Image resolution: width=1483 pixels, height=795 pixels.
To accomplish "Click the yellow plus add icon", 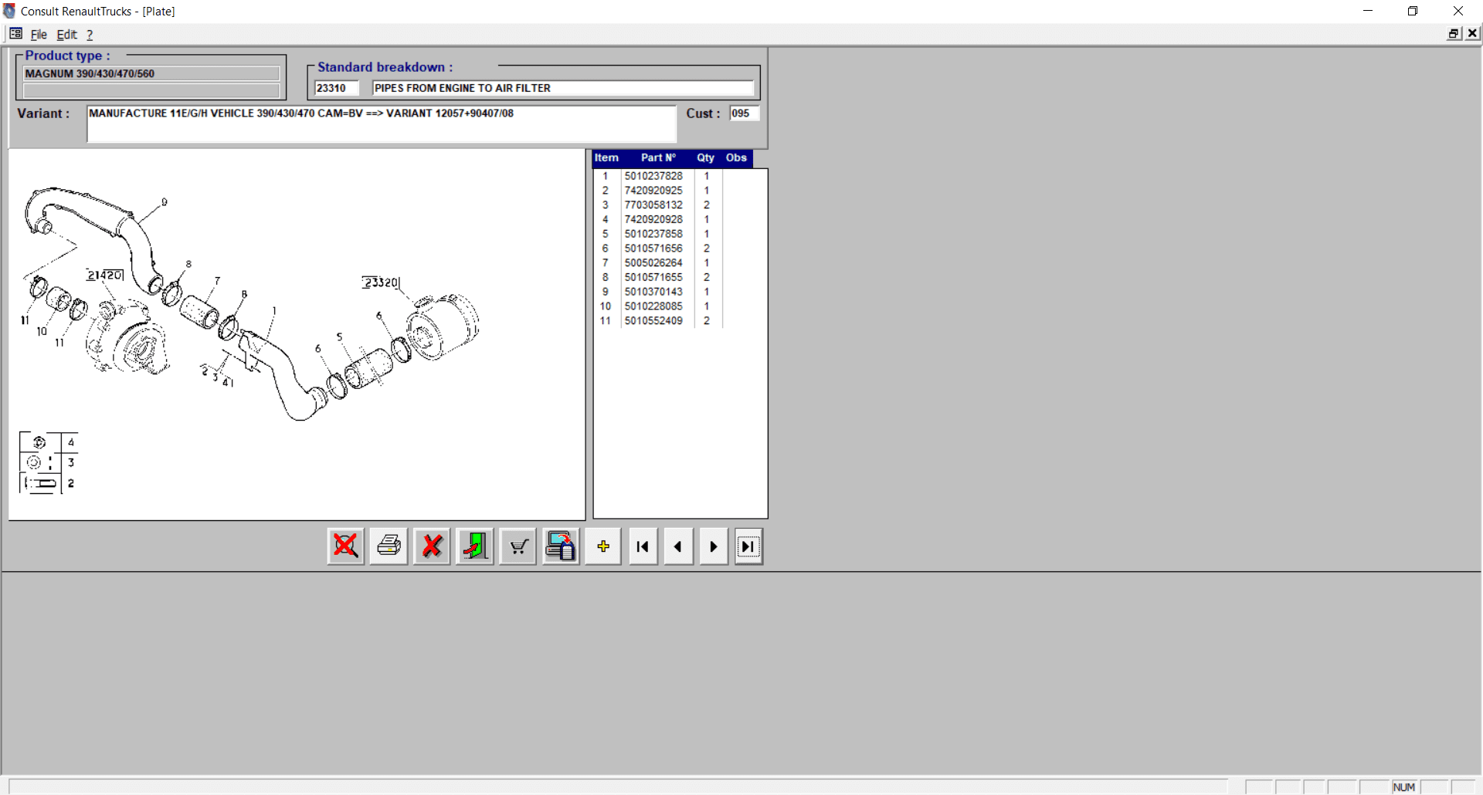I will [603, 546].
